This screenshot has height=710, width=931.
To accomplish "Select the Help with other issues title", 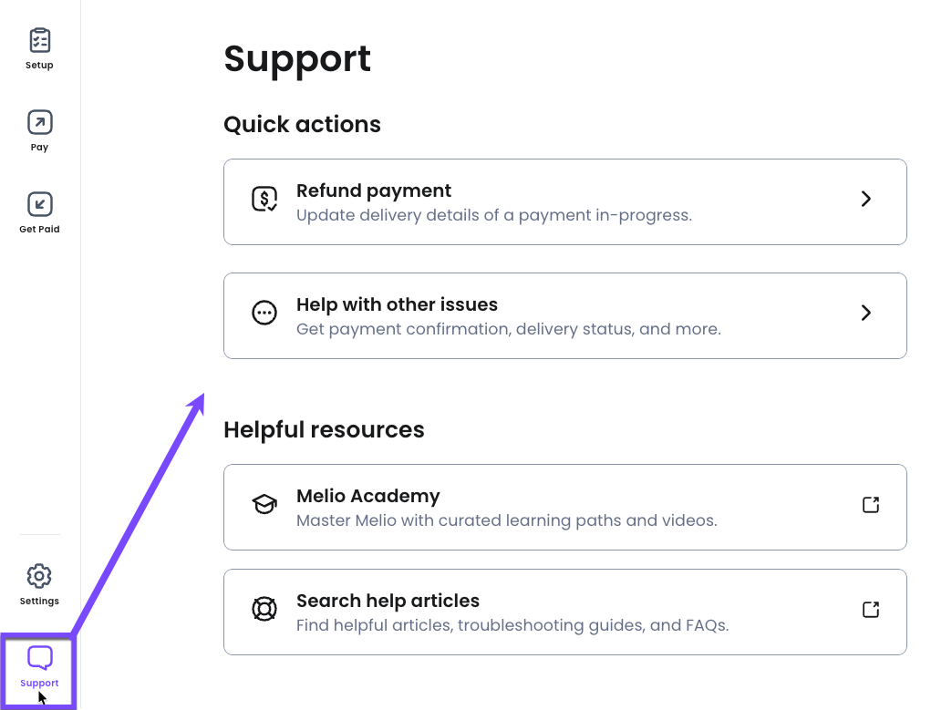I will 397,304.
